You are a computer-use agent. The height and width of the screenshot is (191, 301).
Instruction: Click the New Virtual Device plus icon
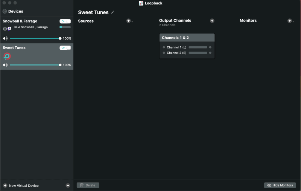click(5, 185)
